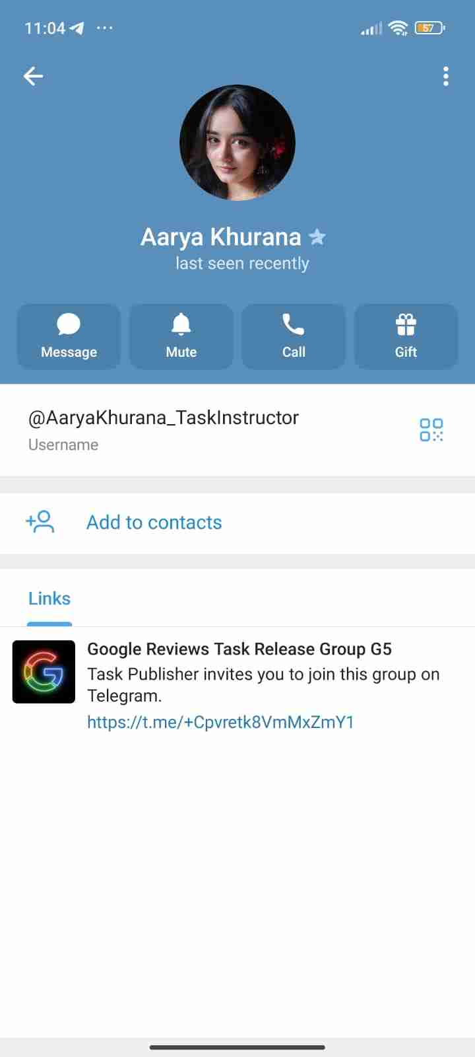The image size is (475, 1057).
Task: Open the QR code icon next to username
Action: point(431,429)
